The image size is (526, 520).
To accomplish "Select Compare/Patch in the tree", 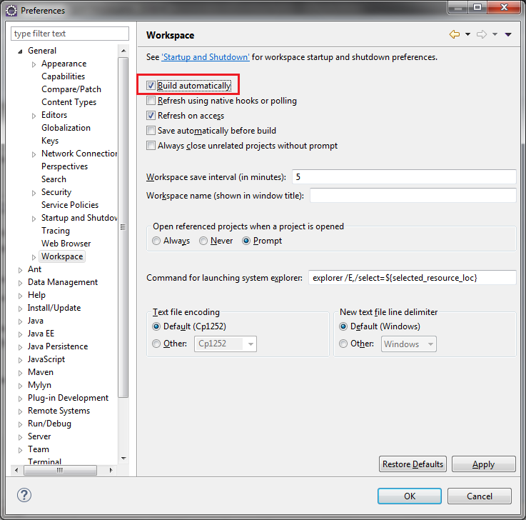I will (x=71, y=89).
